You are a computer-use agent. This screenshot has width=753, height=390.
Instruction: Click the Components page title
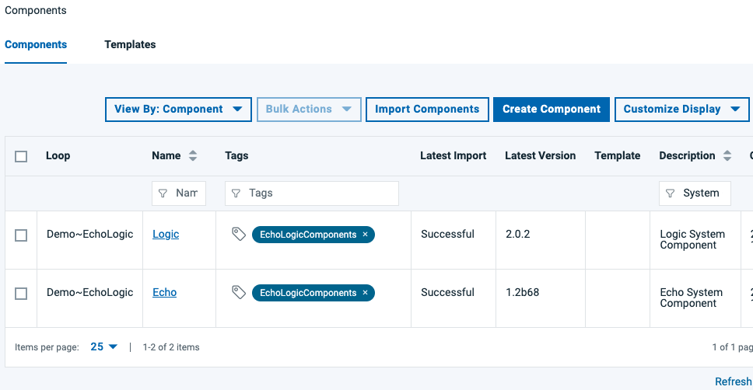point(36,10)
